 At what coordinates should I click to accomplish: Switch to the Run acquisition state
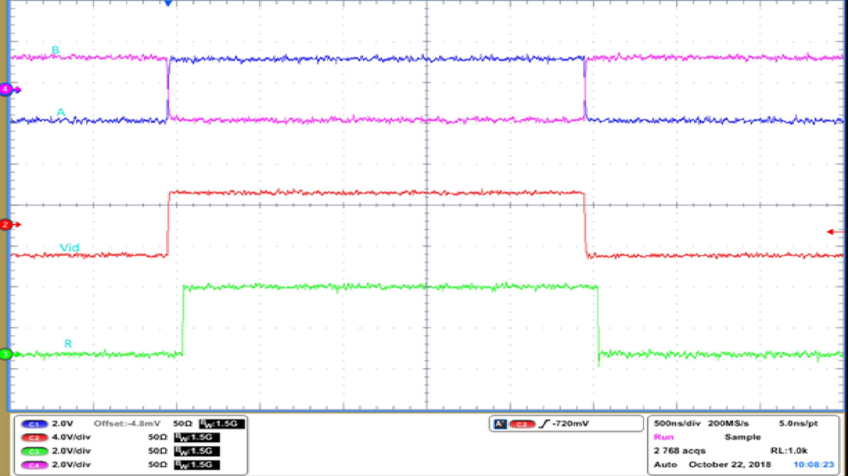click(x=663, y=437)
